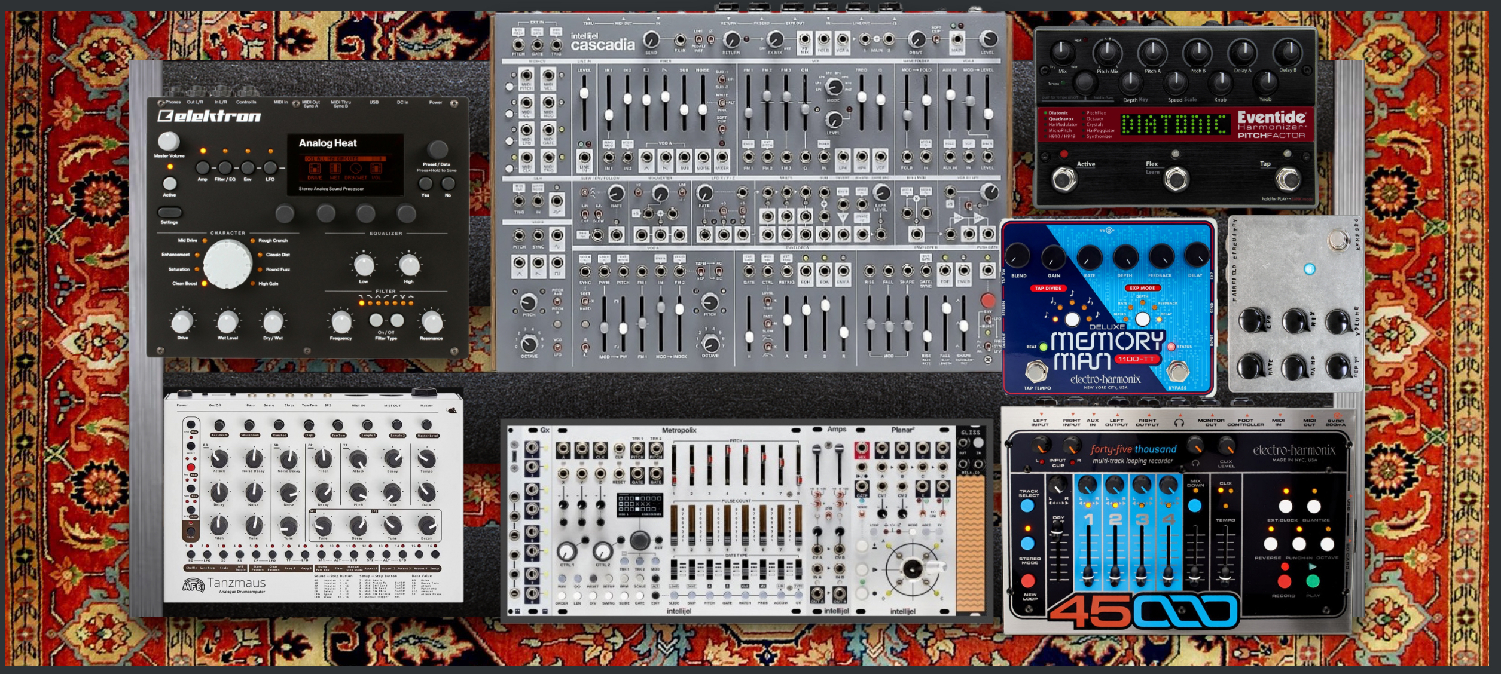Click the Tempo slider on the 45000 looper
Viewport: 1501px width, 674px height.
1225,577
